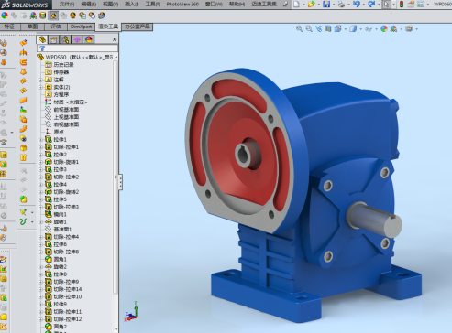Click the Print icon
Screen dimensions: 452x333
[341, 5]
